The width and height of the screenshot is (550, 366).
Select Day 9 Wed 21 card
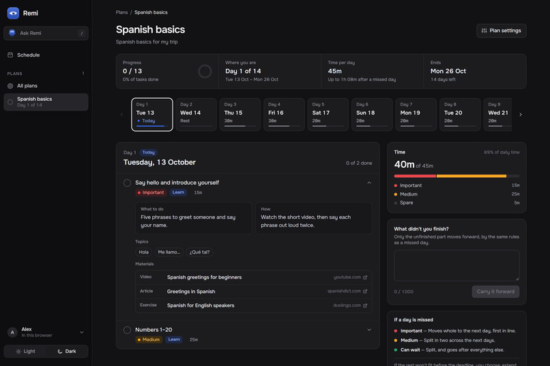[x=498, y=115]
